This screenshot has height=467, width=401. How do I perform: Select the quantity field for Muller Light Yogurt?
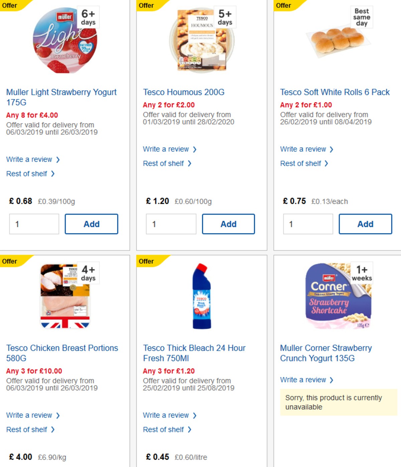click(34, 224)
